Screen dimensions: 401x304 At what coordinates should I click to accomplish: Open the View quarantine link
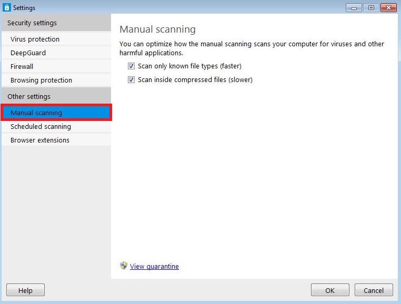[154, 267]
